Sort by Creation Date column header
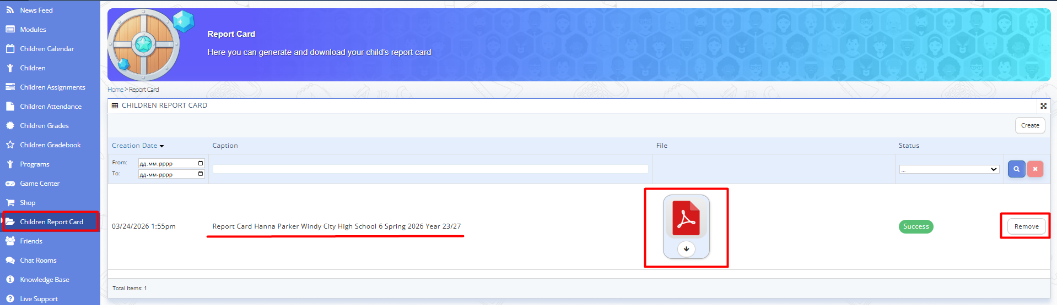The height and width of the screenshot is (305, 1057). 134,146
